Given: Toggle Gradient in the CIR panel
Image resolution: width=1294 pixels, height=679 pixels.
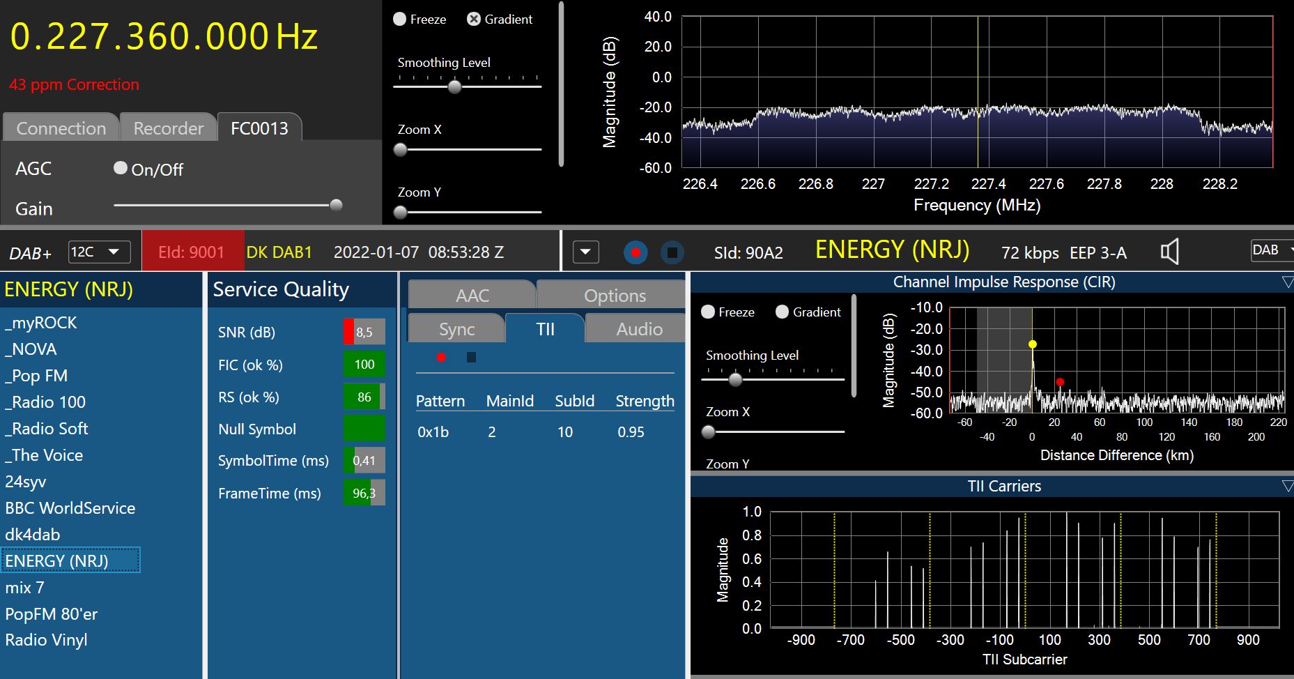Looking at the screenshot, I should (x=782, y=312).
